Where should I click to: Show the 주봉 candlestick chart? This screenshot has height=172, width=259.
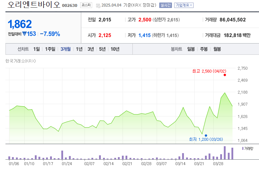pos(204,49)
